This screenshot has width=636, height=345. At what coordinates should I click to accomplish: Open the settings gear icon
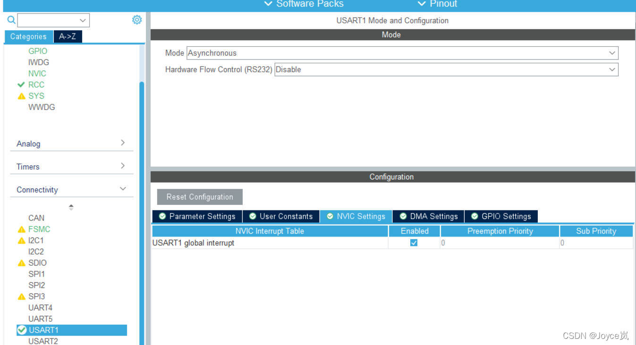[x=137, y=20]
